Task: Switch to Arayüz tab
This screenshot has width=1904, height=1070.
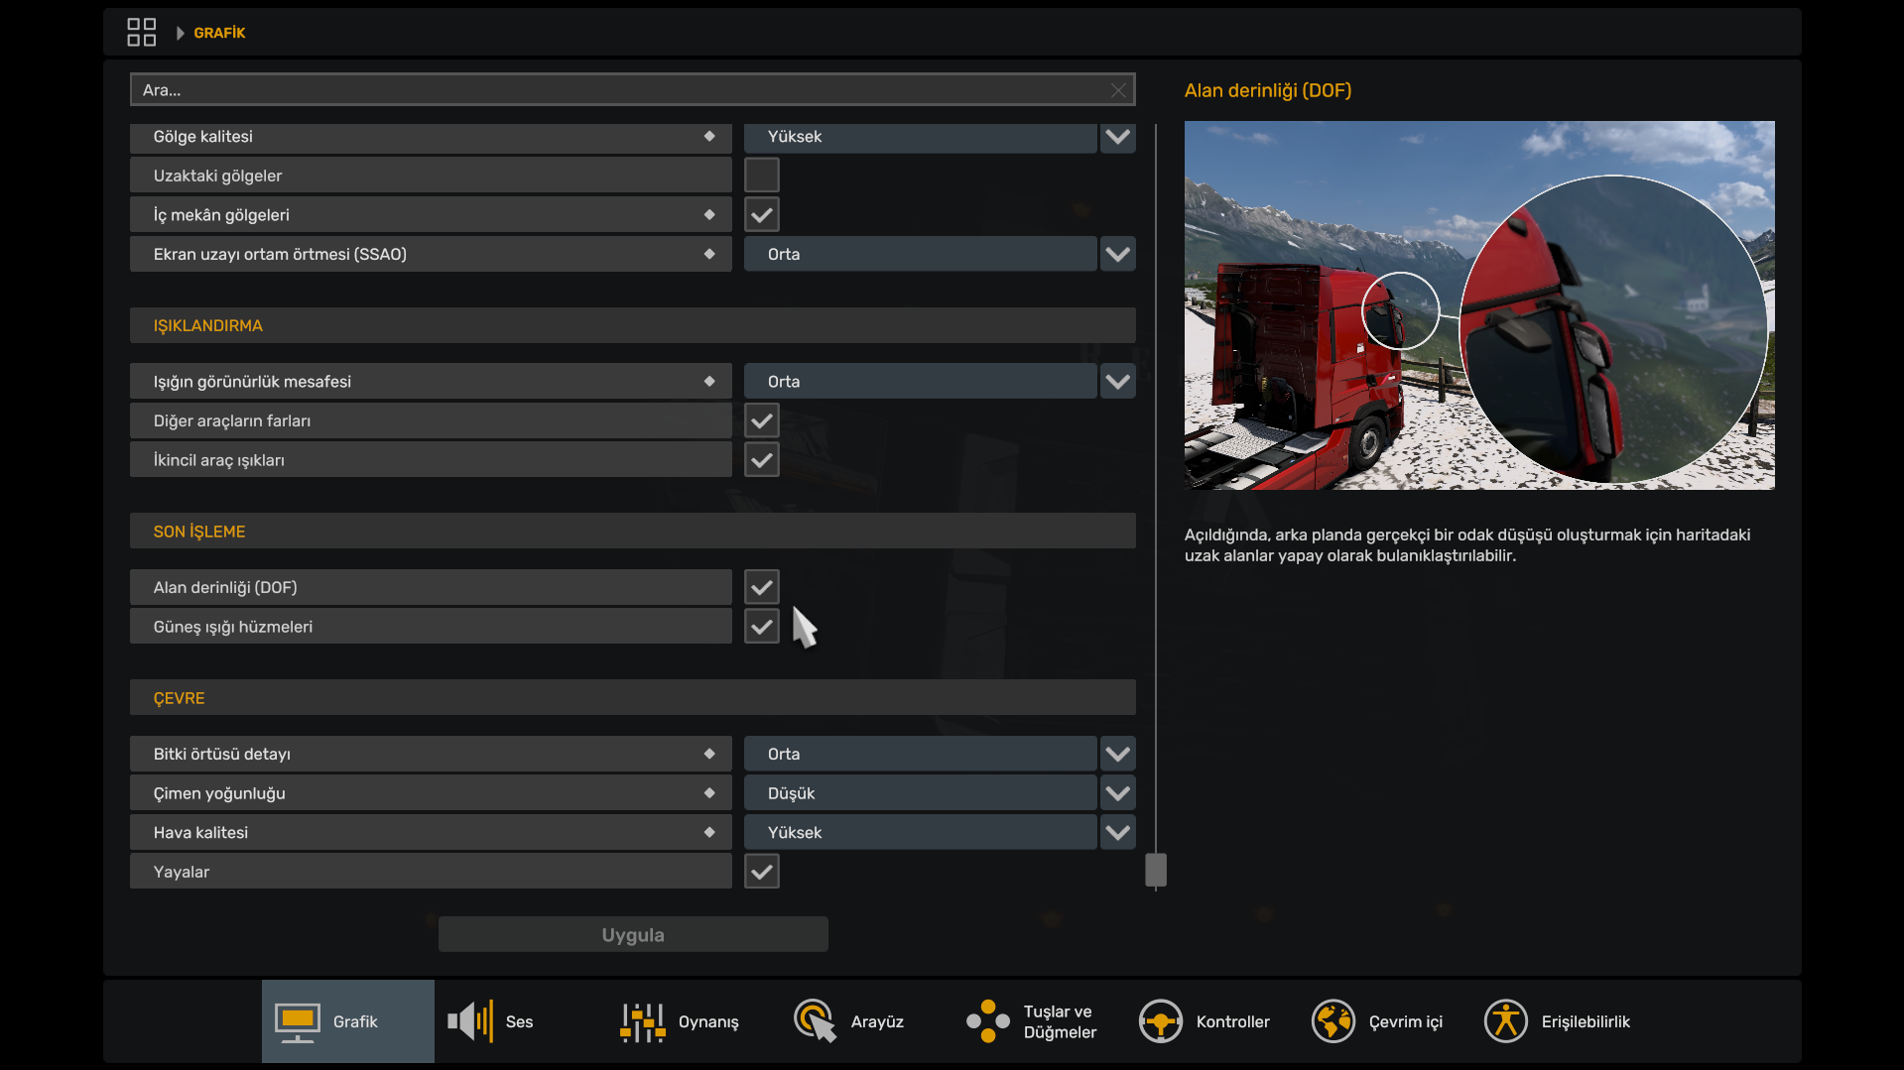Action: pyautogui.click(x=866, y=1021)
